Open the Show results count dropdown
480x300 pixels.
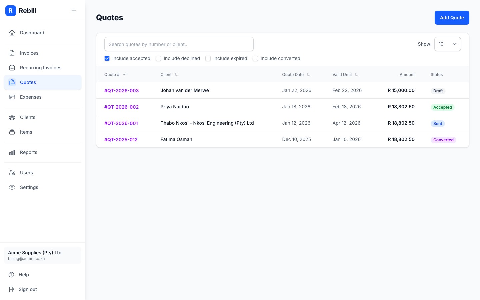click(x=447, y=44)
